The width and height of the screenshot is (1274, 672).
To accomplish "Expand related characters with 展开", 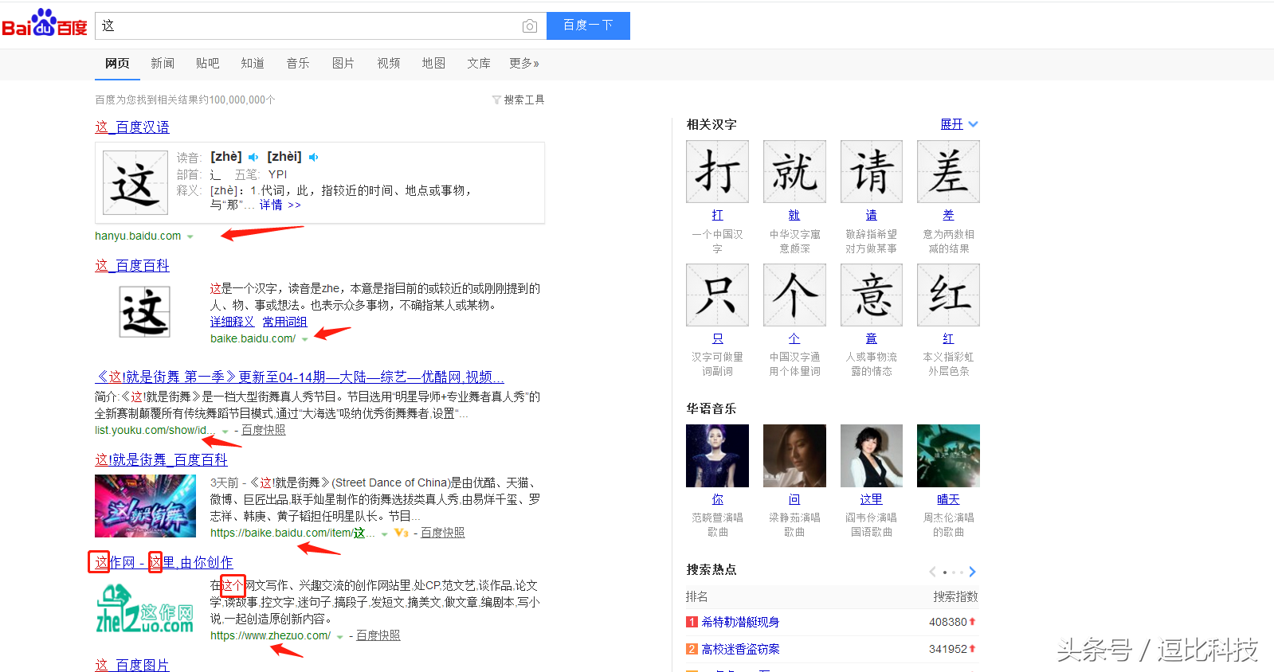I will 959,124.
